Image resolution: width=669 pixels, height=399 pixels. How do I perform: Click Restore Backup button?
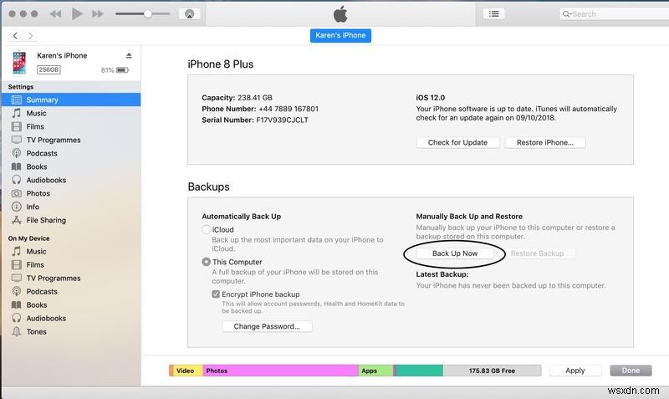[x=537, y=253]
